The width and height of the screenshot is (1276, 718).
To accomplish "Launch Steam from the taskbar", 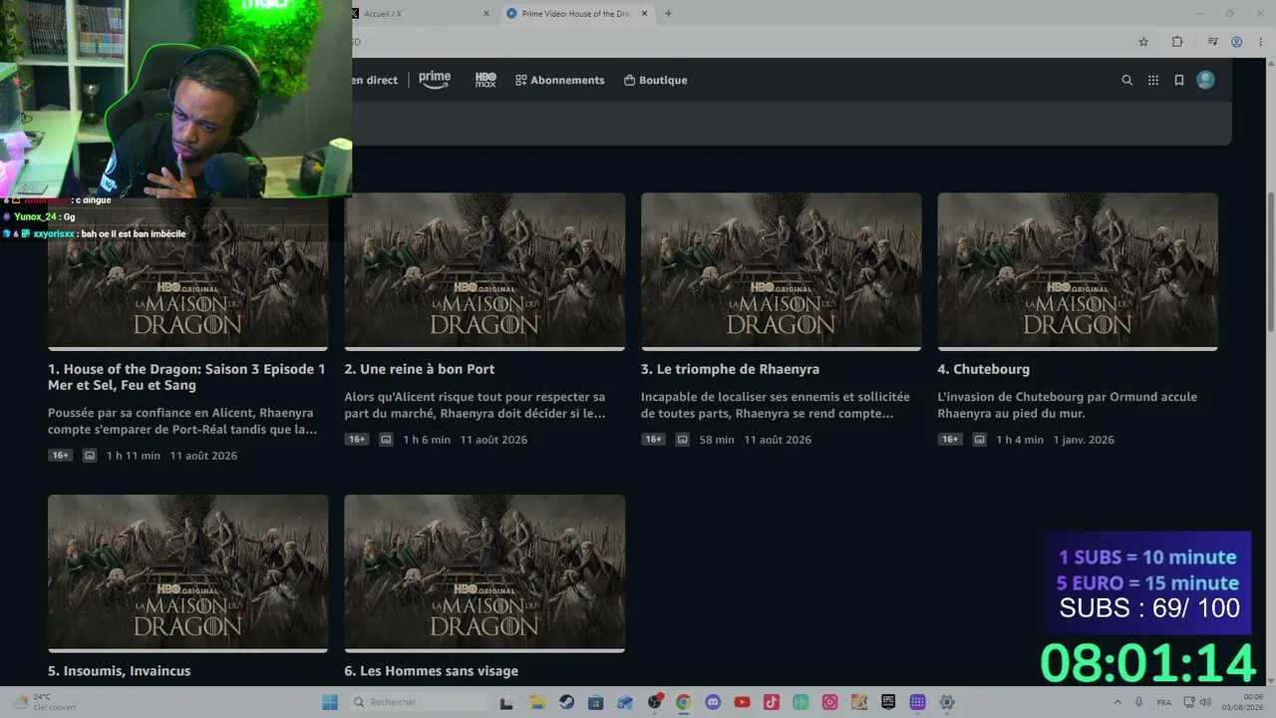I will coord(566,702).
